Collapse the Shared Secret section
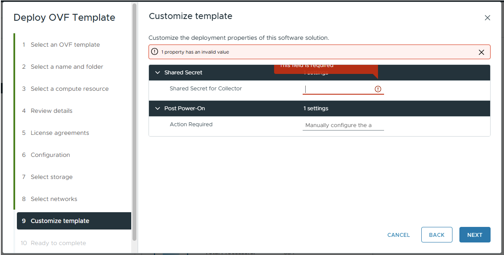Viewport: 504px width, 255px height. (158, 73)
